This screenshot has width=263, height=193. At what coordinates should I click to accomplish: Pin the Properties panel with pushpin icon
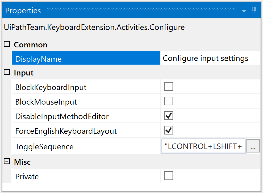254,10
